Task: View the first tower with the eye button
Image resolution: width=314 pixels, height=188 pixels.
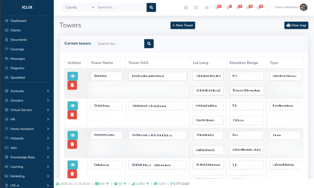Action: click(x=72, y=76)
